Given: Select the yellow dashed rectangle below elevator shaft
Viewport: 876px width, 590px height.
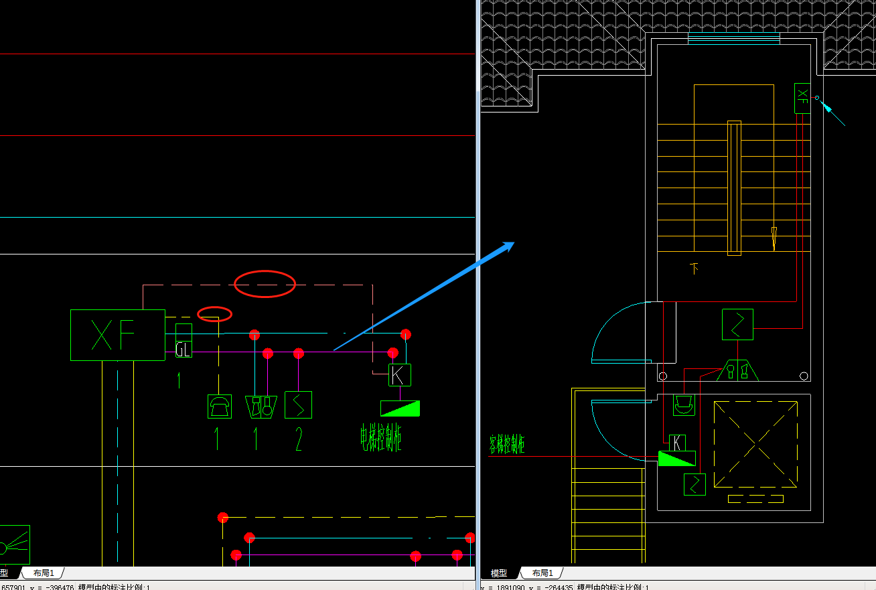Looking at the screenshot, I should coord(755,499).
